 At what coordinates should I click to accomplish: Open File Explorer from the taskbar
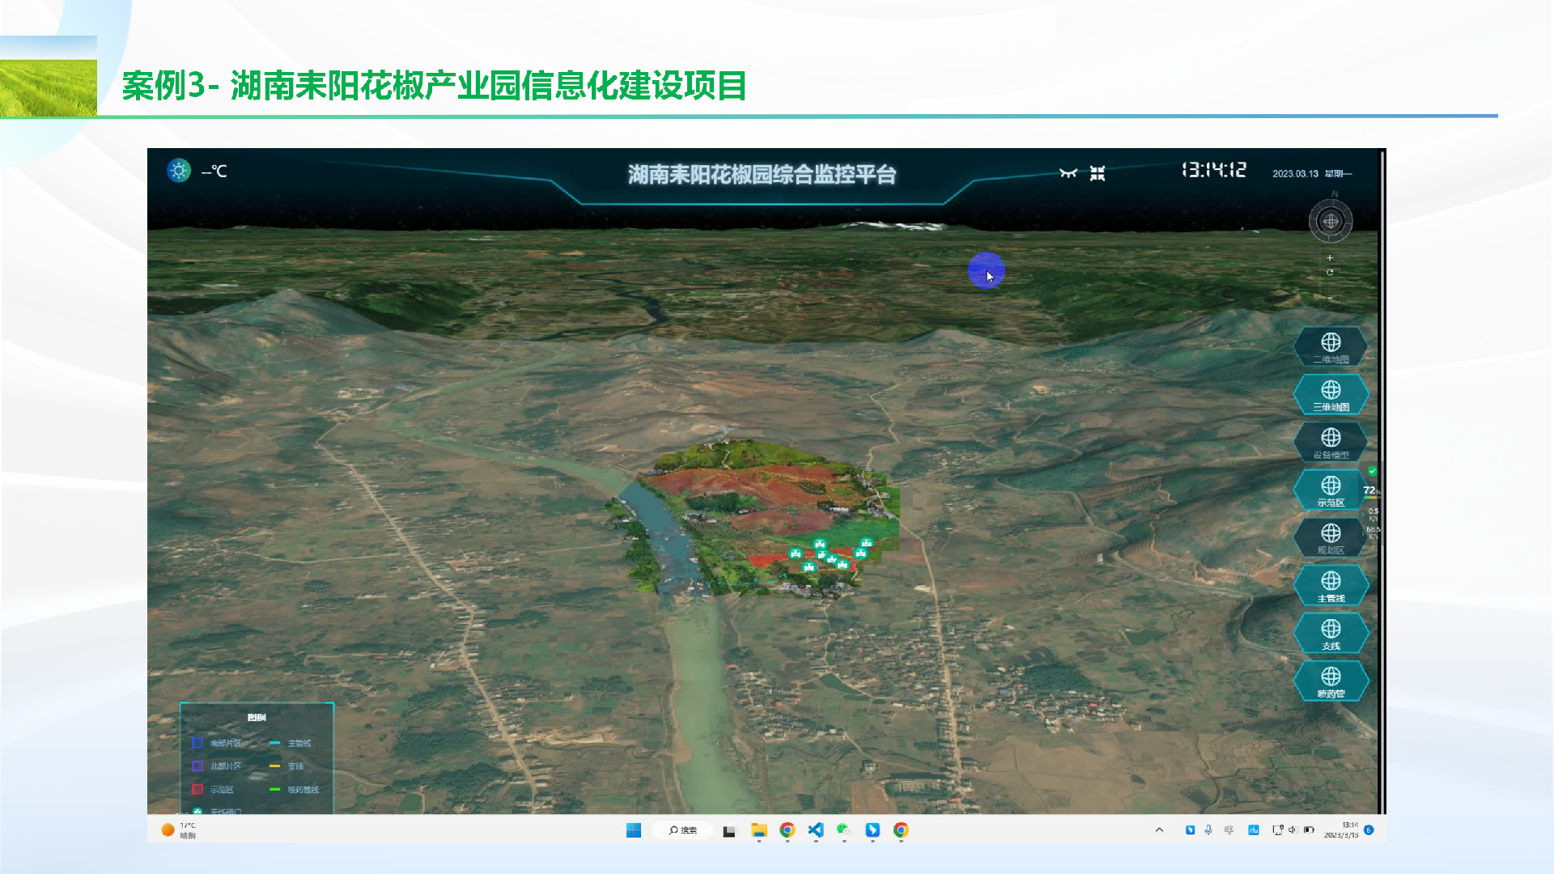759,830
